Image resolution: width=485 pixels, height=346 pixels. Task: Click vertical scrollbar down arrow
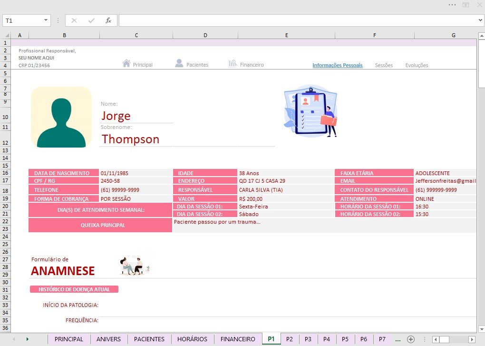pyautogui.click(x=482, y=329)
